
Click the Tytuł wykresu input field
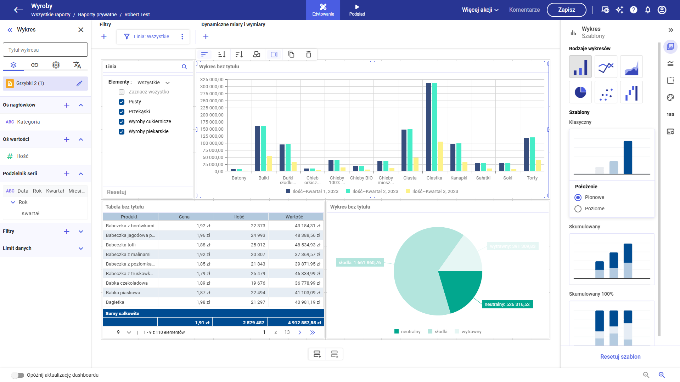pos(45,50)
